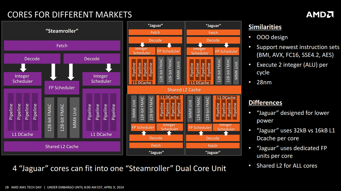
Task: Click top-left Jaguar core's Decode block
Action: point(155,40)
